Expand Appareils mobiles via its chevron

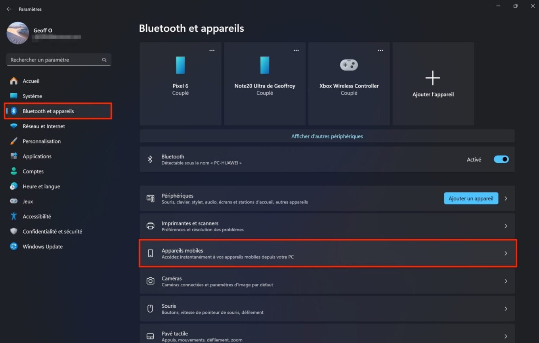506,253
